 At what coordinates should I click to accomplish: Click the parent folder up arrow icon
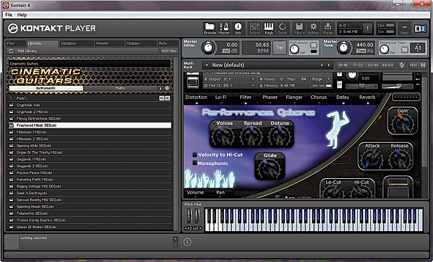coord(11,98)
